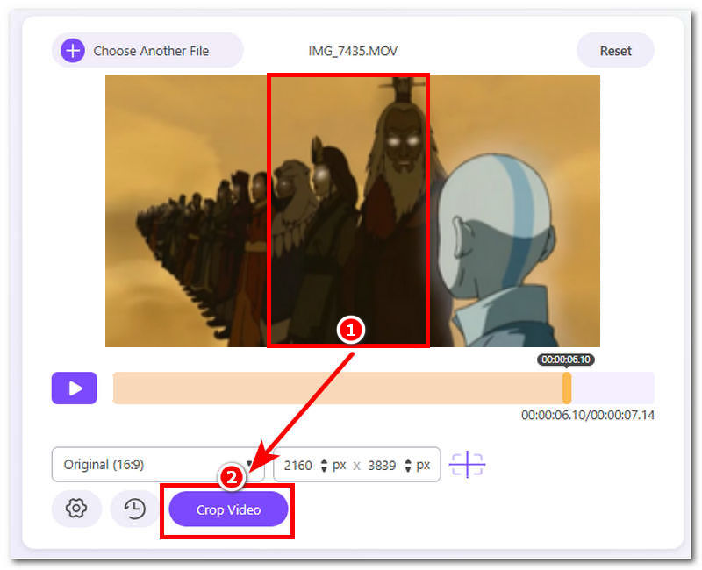Open the Original (16:9) aspect ratio dropdown
The width and height of the screenshot is (702, 570).
pyautogui.click(x=158, y=465)
